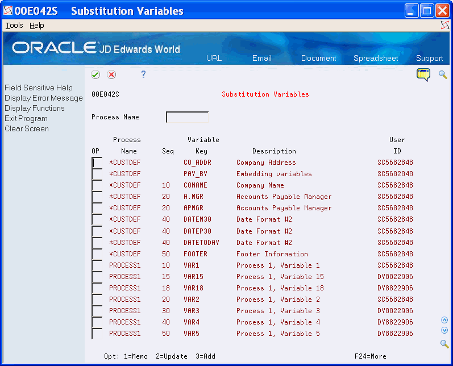Screen dimensions: 453x366
Task: Click OP field for DATEM30 row
Action: (x=97, y=219)
